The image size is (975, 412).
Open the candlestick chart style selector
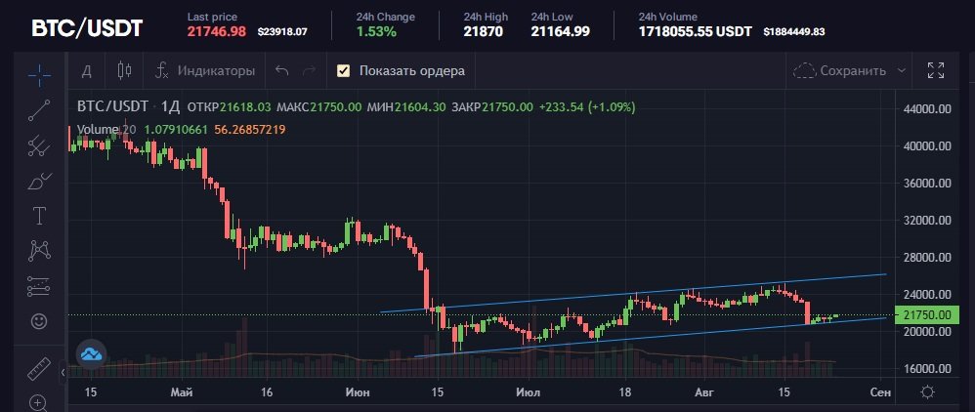tap(124, 71)
